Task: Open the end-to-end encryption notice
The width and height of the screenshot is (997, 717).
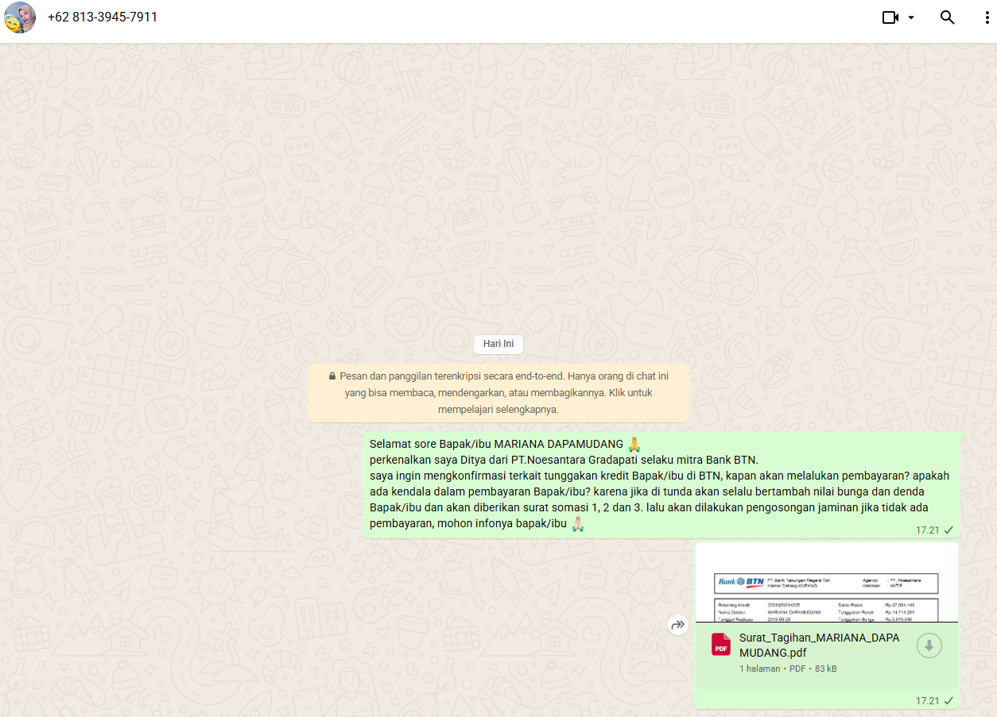Action: [x=498, y=393]
